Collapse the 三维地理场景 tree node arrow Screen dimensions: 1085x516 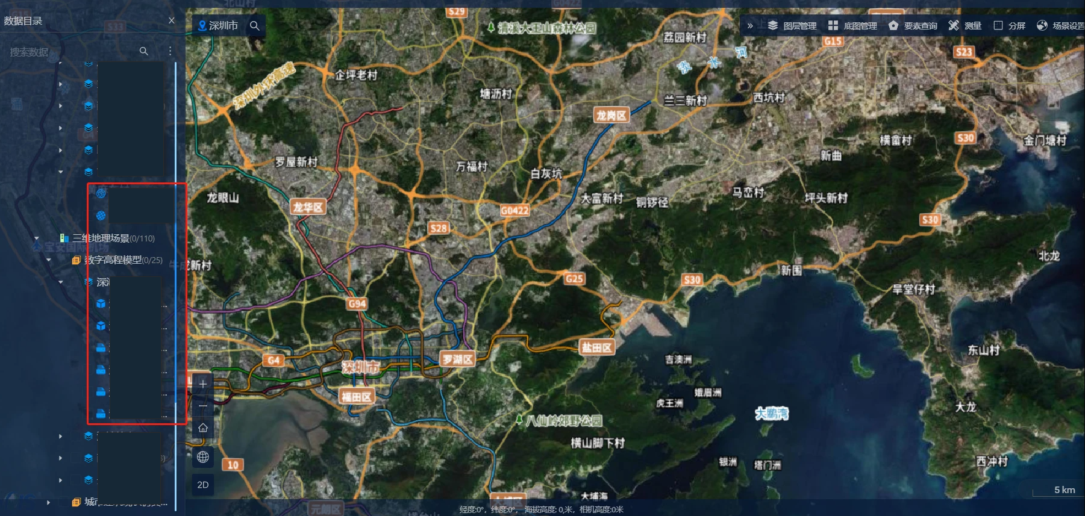click(37, 238)
